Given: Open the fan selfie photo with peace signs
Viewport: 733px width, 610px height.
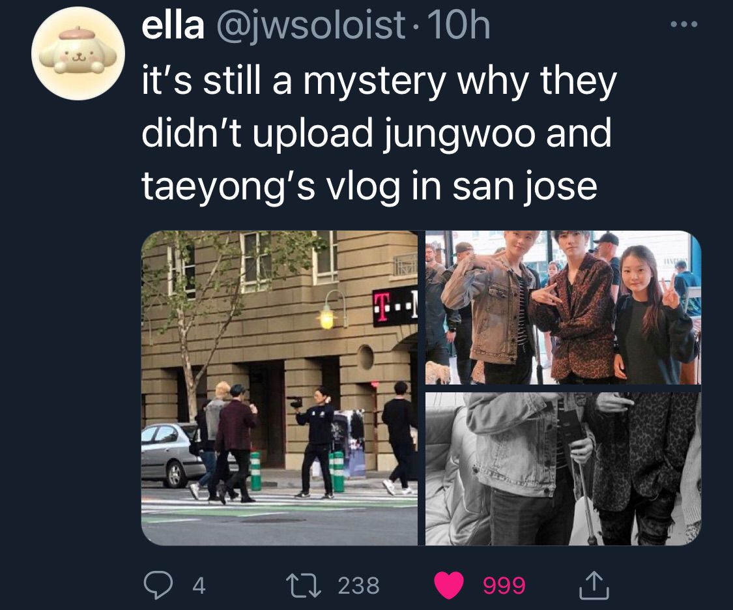Looking at the screenshot, I should click(564, 308).
